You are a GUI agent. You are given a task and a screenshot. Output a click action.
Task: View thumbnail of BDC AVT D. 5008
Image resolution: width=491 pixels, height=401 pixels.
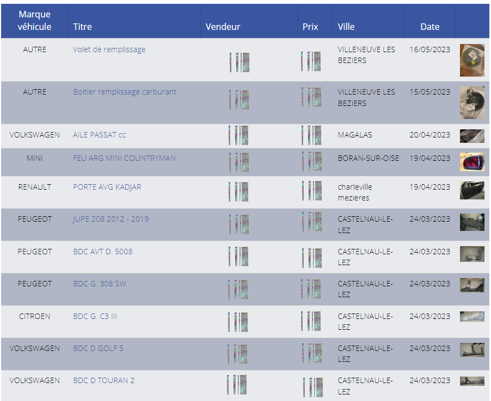(472, 254)
